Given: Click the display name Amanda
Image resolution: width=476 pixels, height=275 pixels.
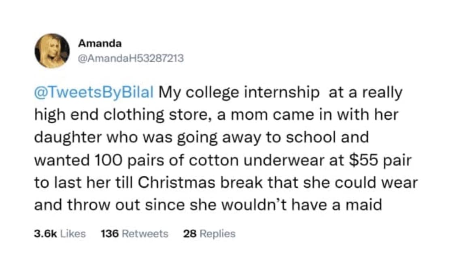Looking at the screenshot, I should point(99,43).
